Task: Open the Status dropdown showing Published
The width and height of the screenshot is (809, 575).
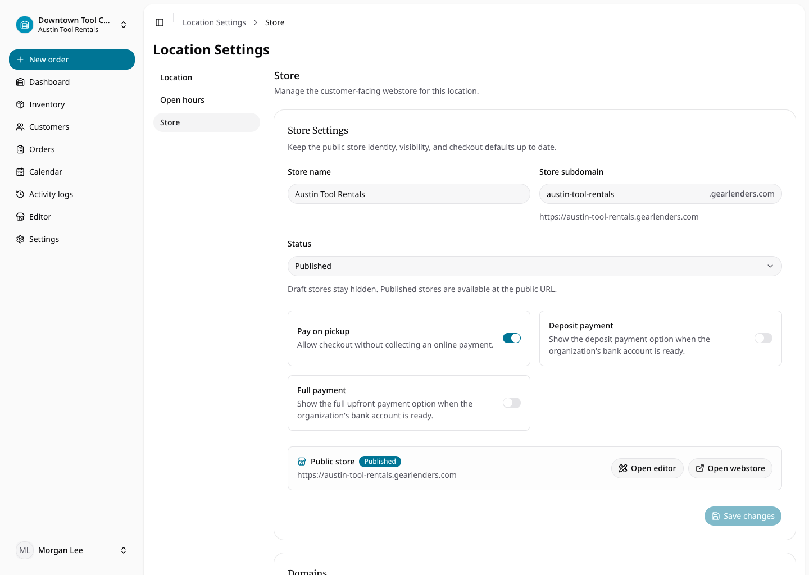Action: click(x=535, y=266)
